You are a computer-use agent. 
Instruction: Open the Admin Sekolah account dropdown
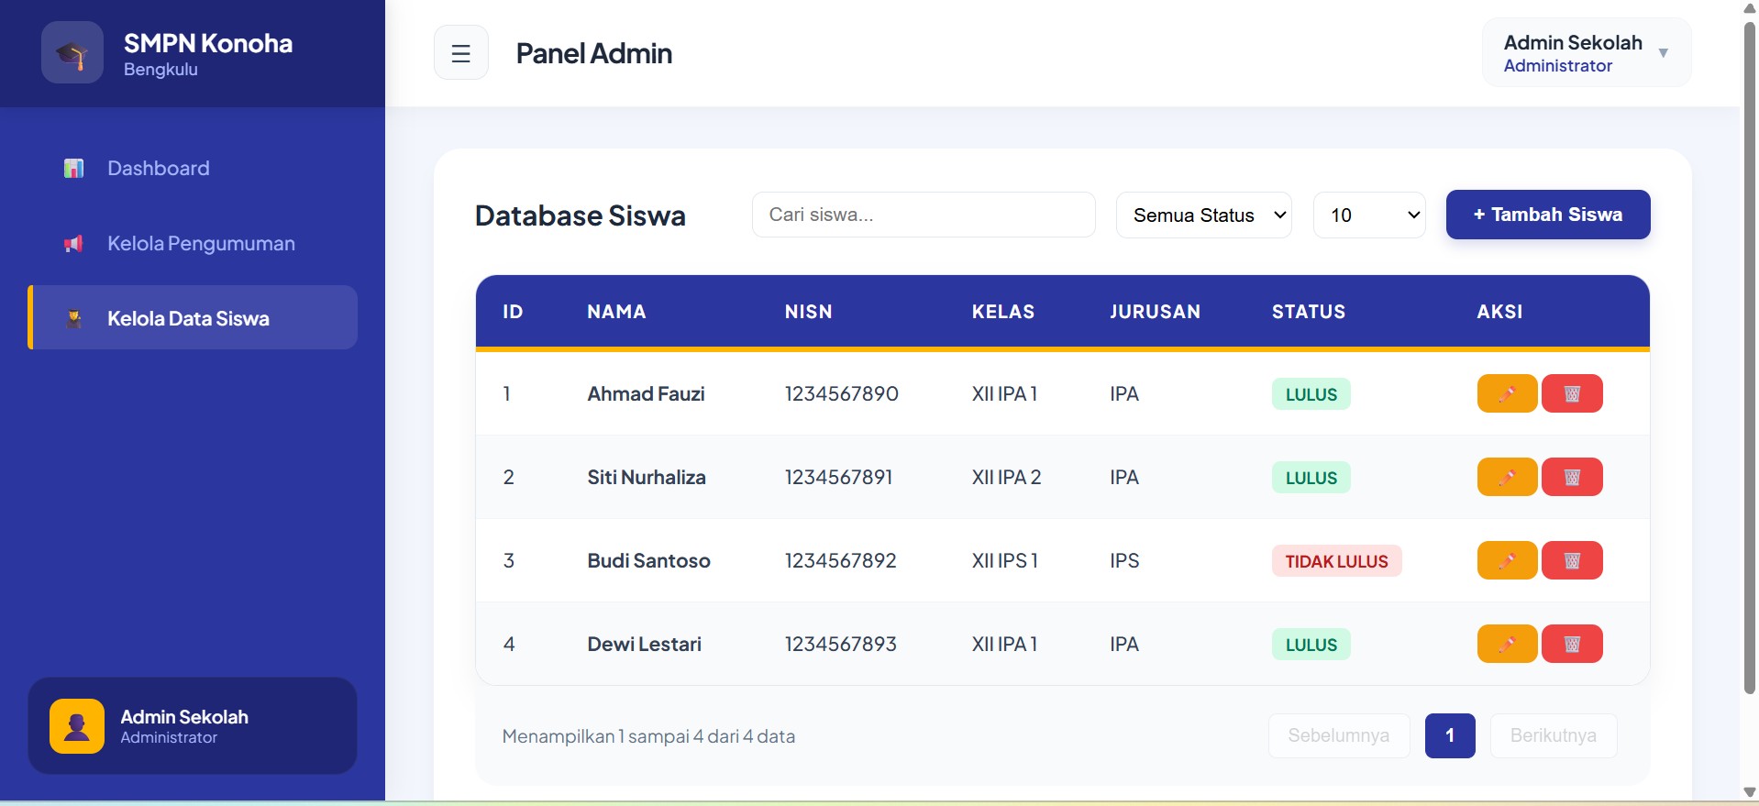pyautogui.click(x=1586, y=53)
